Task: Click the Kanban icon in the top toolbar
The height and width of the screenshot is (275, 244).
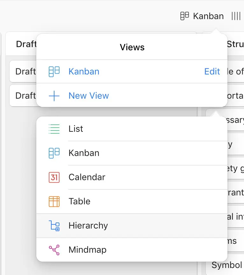Action: click(x=184, y=16)
